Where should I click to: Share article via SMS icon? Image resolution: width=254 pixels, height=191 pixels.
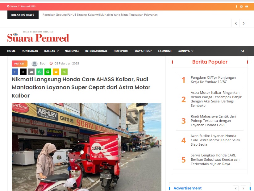(x=56, y=72)
